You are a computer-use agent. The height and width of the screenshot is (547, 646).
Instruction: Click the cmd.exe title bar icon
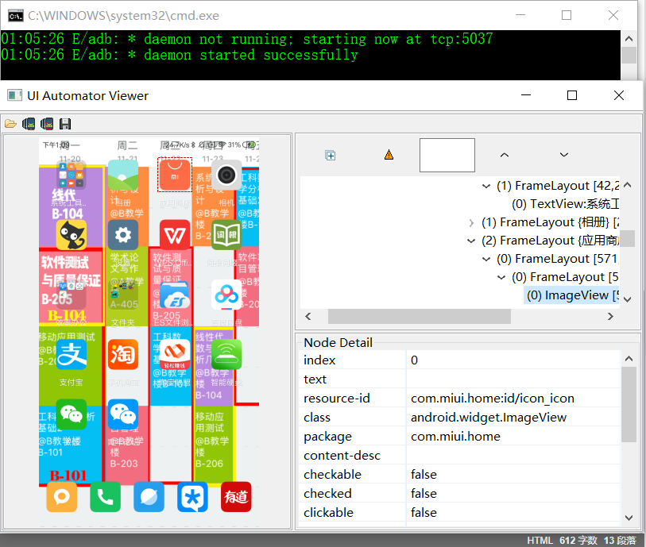tap(16, 16)
